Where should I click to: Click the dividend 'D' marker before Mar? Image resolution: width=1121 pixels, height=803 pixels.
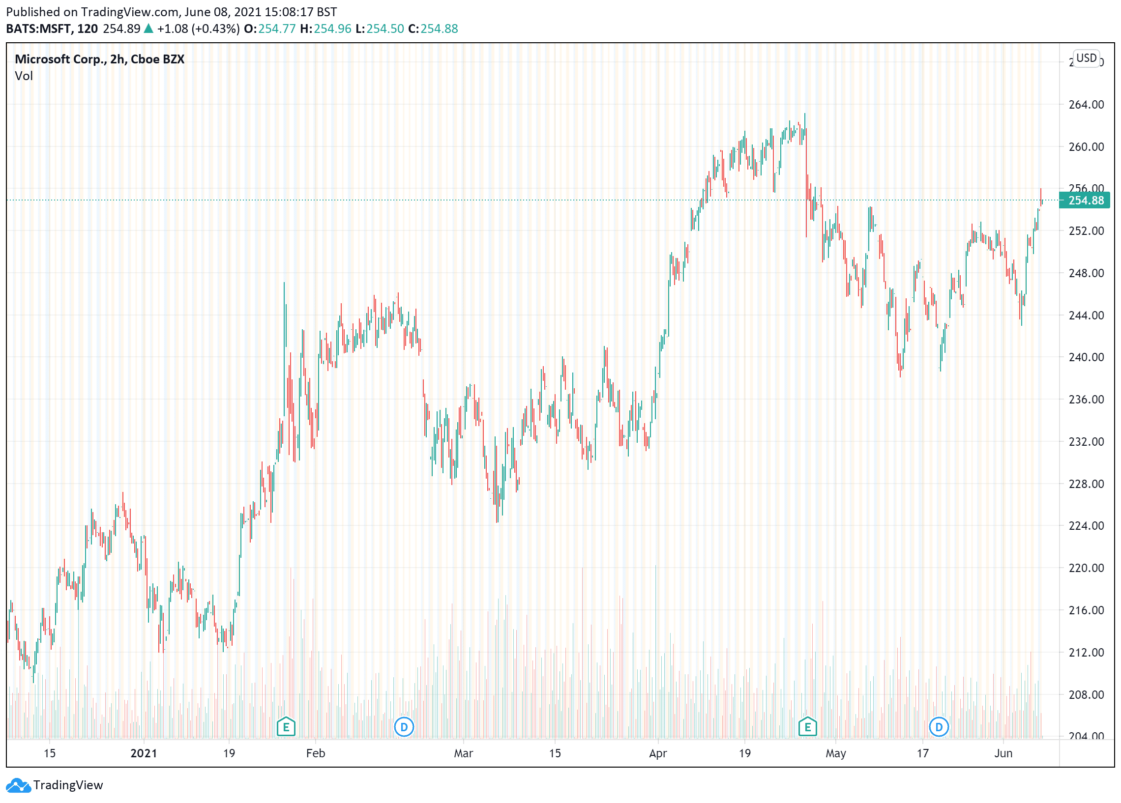[x=404, y=727]
